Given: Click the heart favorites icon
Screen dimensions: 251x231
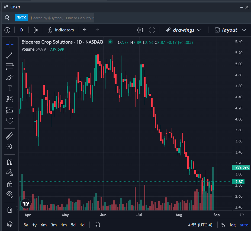Looking at the screenshot, I should [x=9, y=121].
